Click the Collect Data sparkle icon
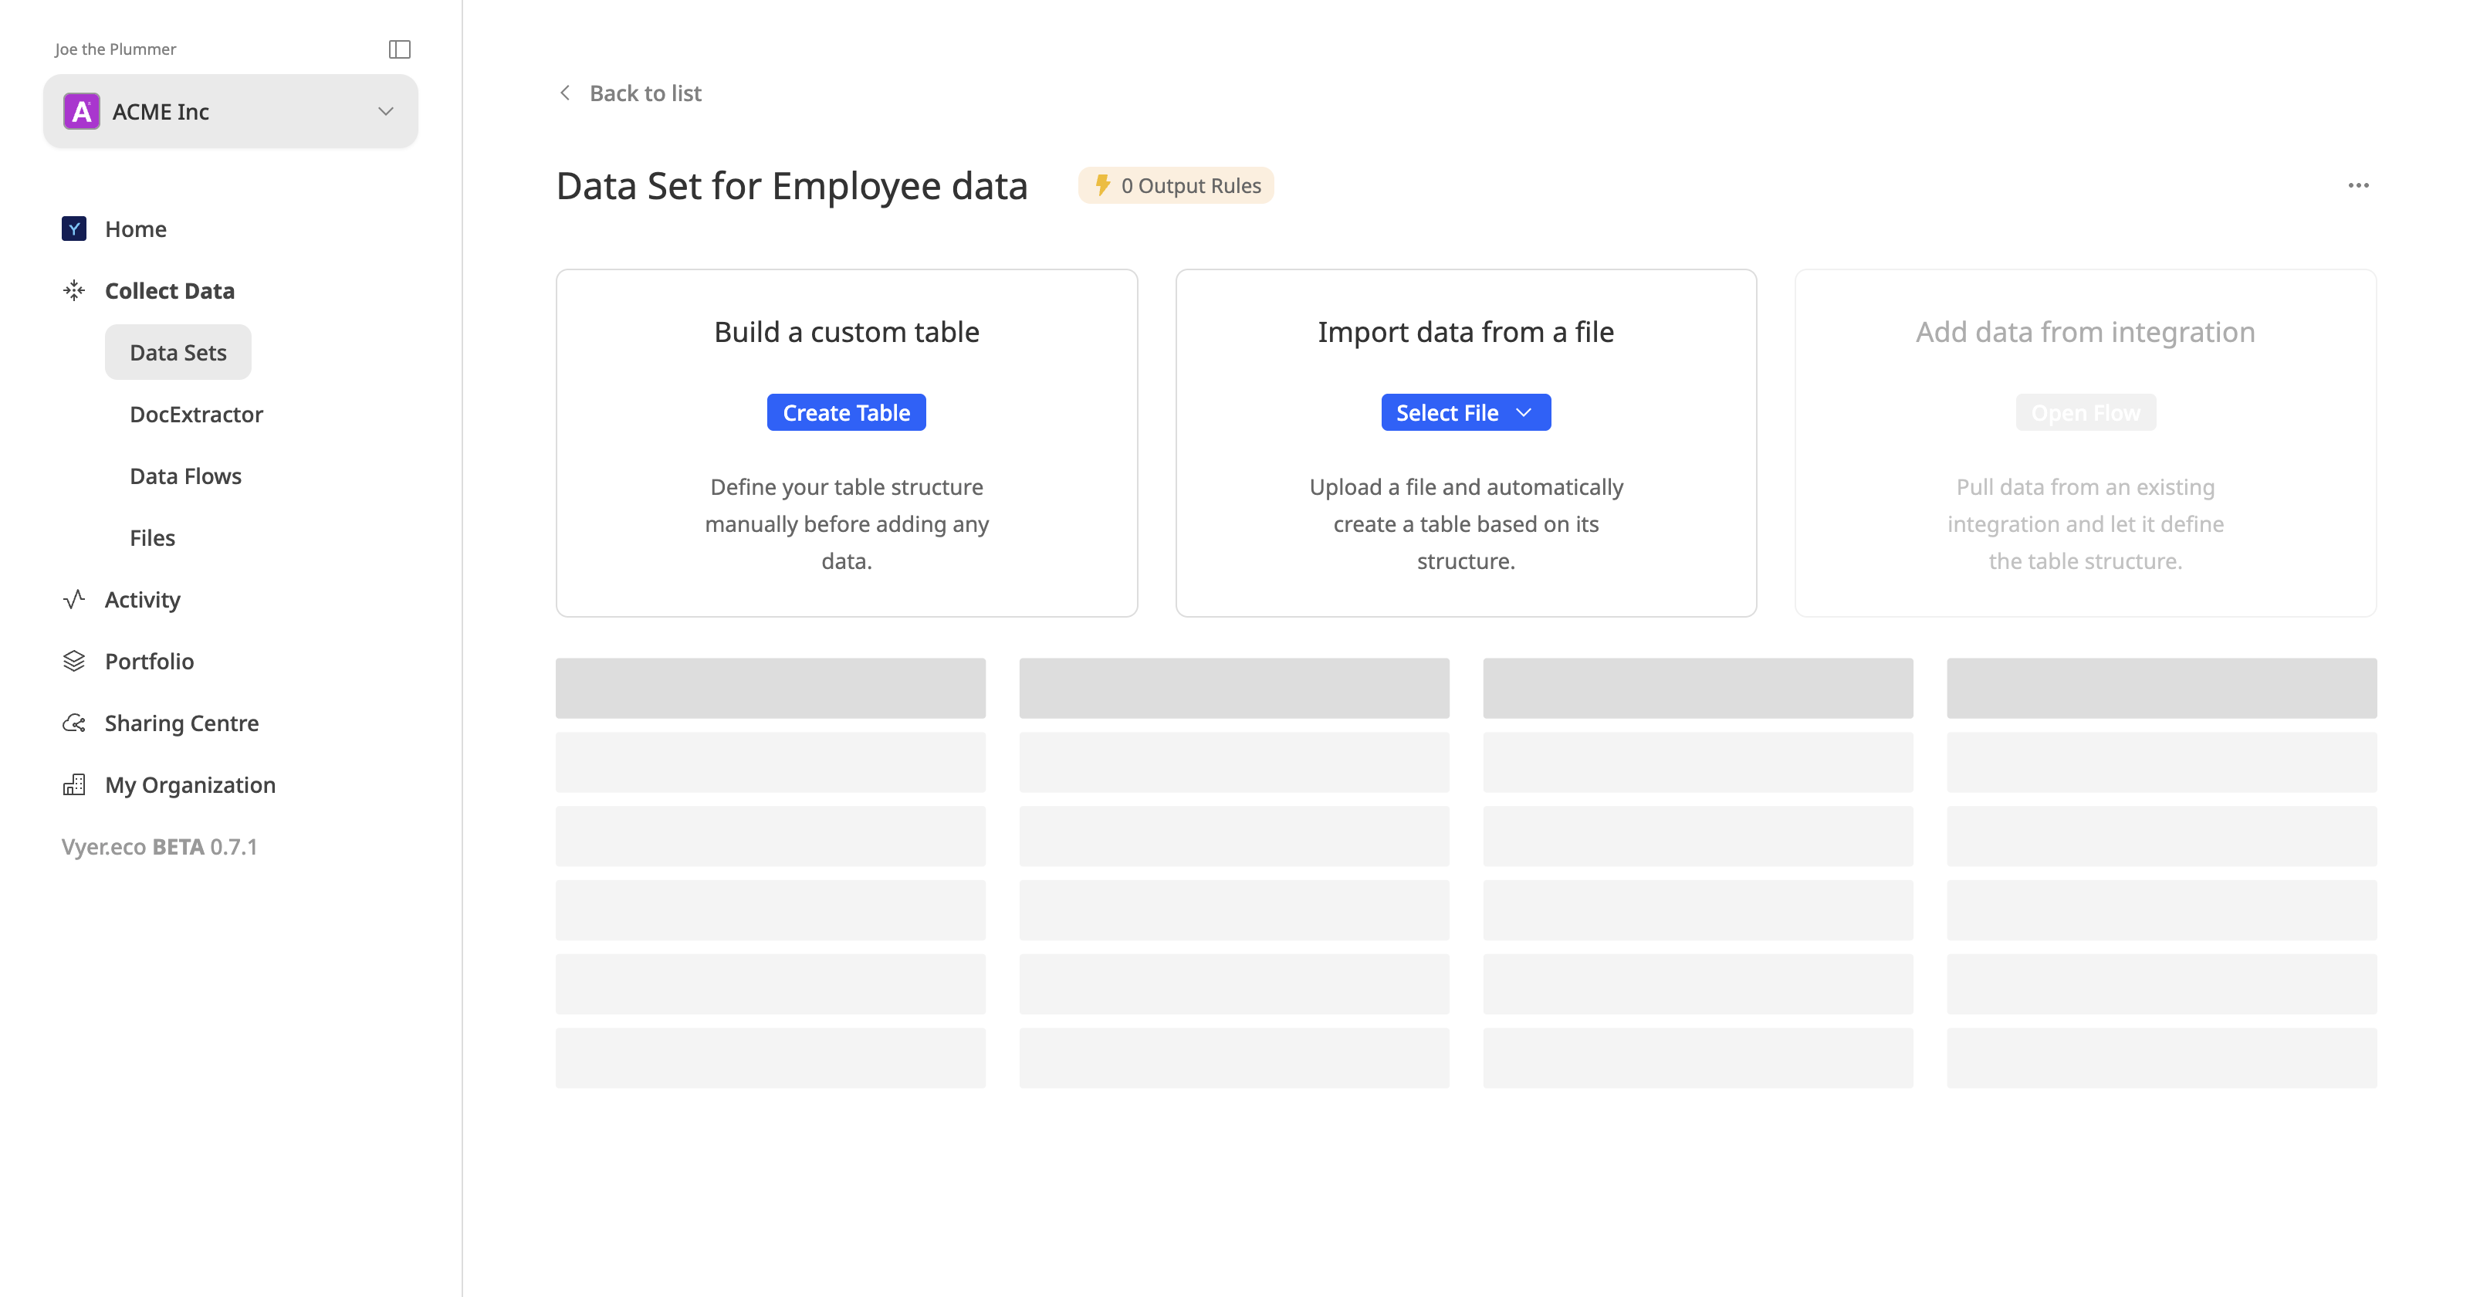The image size is (2470, 1297). [74, 290]
